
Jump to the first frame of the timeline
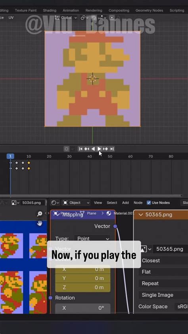coord(81,149)
